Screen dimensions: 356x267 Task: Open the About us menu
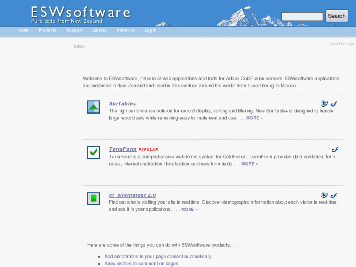click(125, 30)
